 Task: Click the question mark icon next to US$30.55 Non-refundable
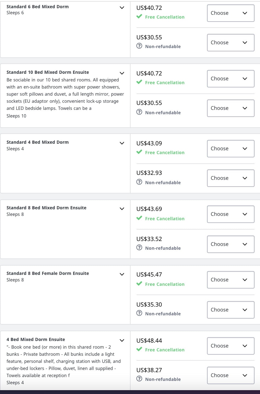139,46
